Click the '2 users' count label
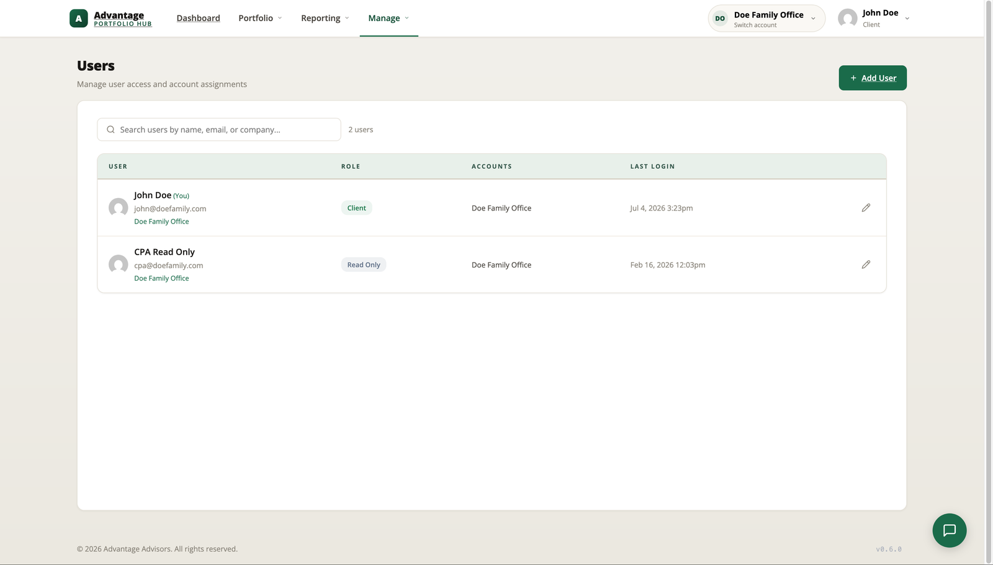Viewport: 993px width, 565px height. pyautogui.click(x=361, y=130)
